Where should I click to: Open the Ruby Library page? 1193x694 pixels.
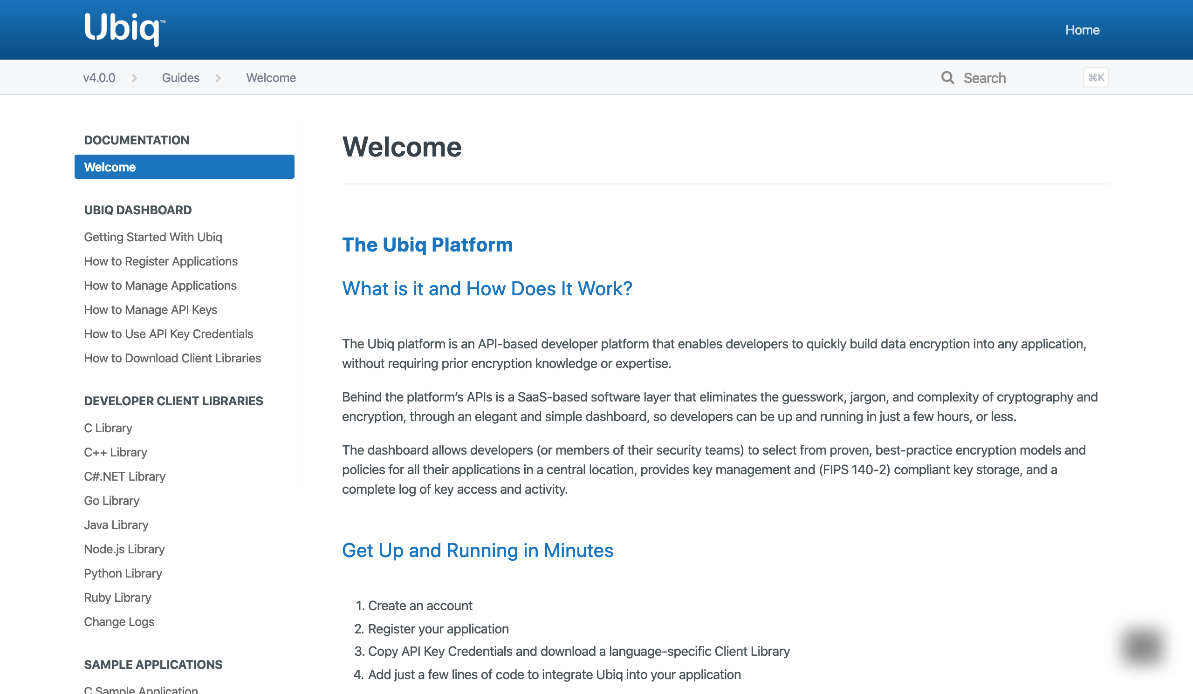[x=117, y=598]
